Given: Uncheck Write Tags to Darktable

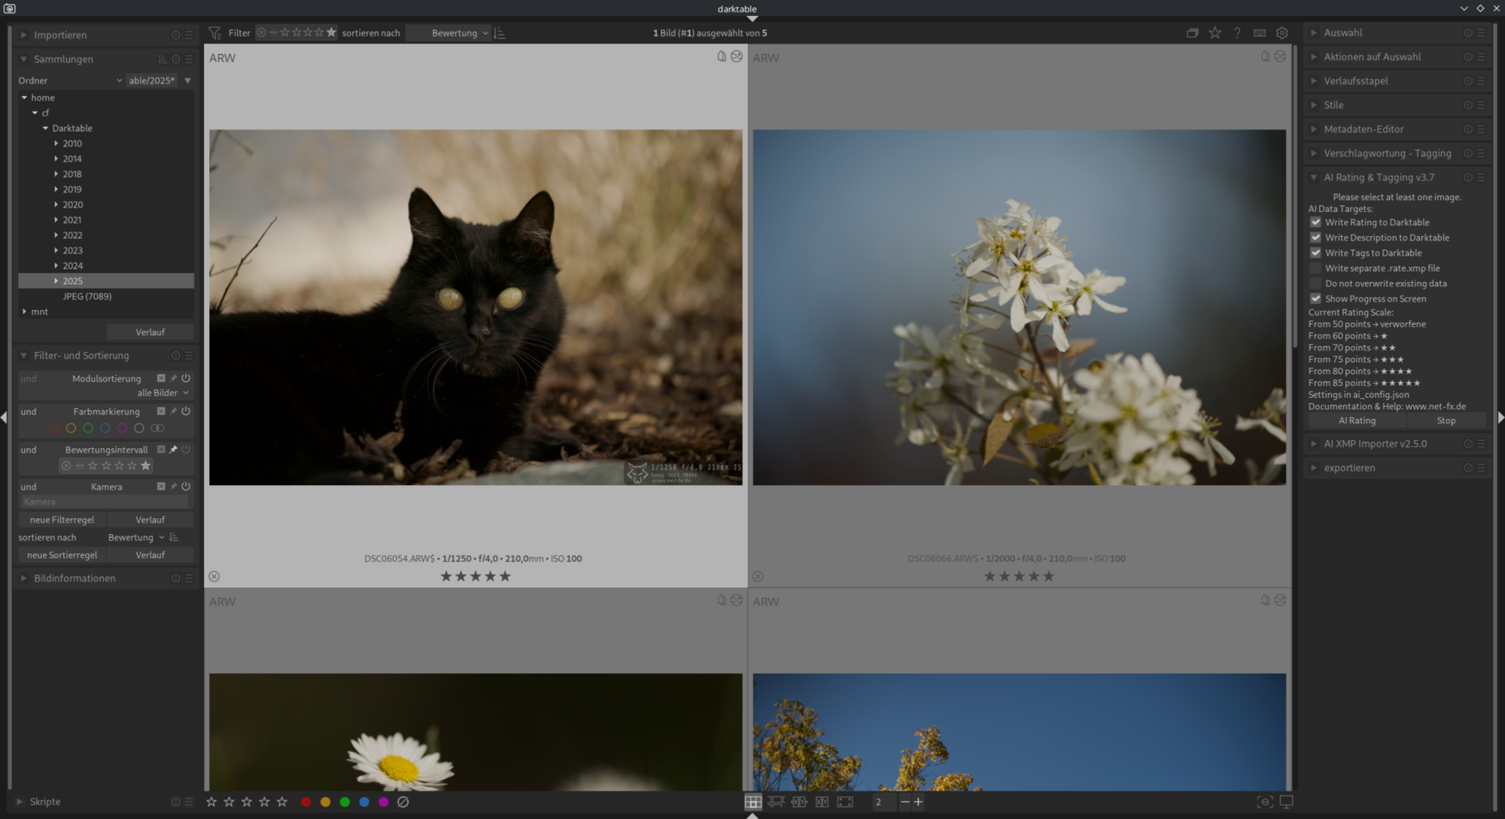Looking at the screenshot, I should pos(1315,253).
